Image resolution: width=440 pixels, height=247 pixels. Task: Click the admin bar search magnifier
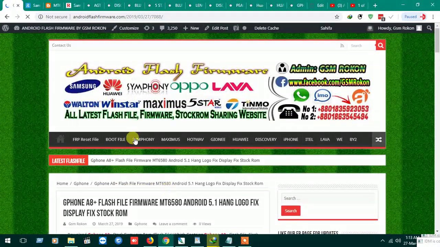pos(429,28)
